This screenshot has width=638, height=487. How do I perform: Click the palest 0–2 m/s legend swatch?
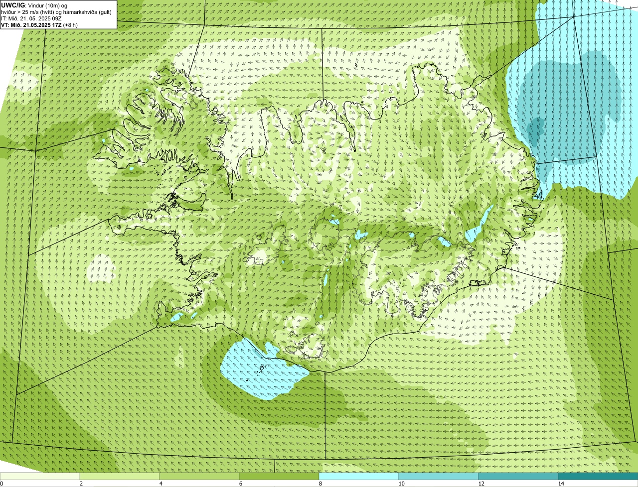click(x=40, y=476)
